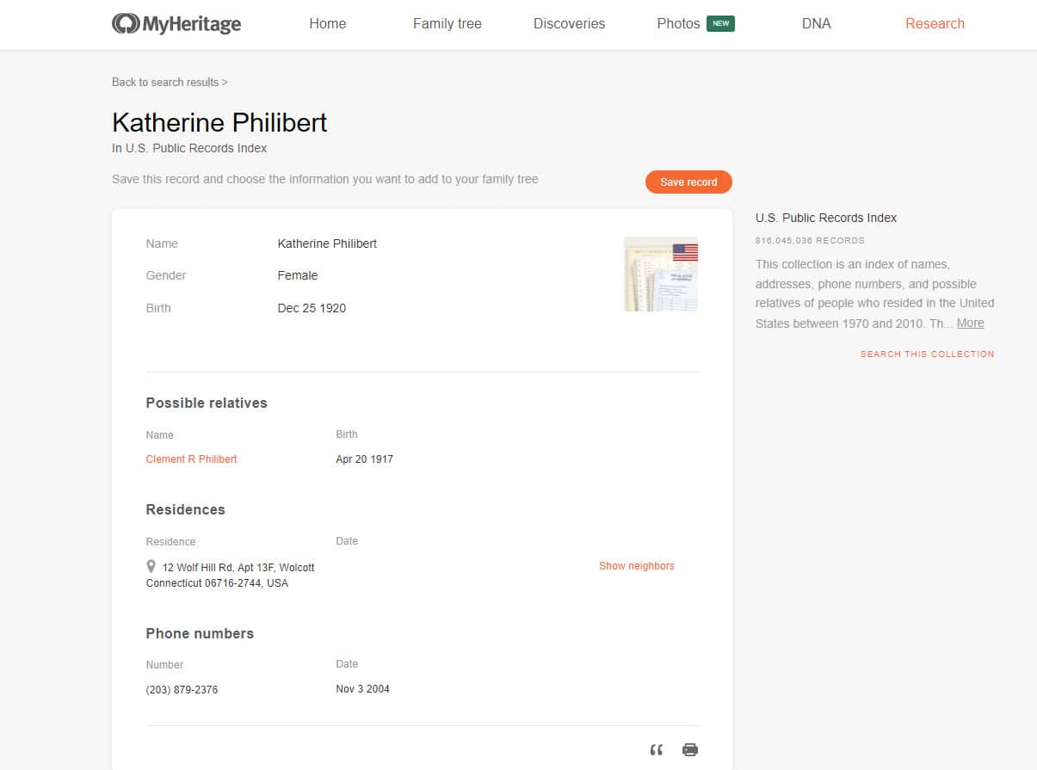Open the Discoveries menu item
The image size is (1037, 770).
[569, 24]
